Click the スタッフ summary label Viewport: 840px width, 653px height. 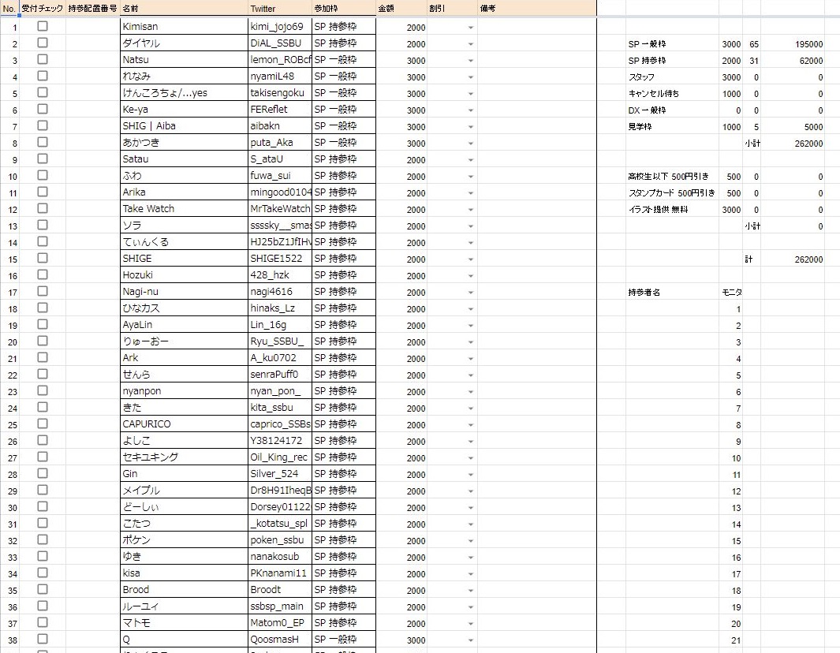[x=641, y=77]
